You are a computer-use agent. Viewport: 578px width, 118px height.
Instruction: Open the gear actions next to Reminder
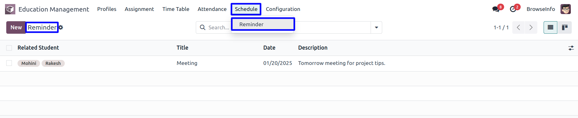click(x=61, y=27)
